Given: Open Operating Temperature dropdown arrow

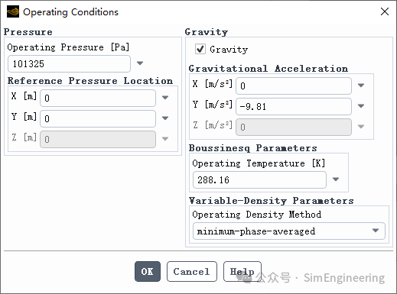Looking at the screenshot, I should tap(336, 179).
